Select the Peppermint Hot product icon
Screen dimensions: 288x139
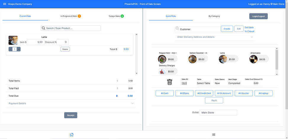pyautogui.click(x=162, y=59)
